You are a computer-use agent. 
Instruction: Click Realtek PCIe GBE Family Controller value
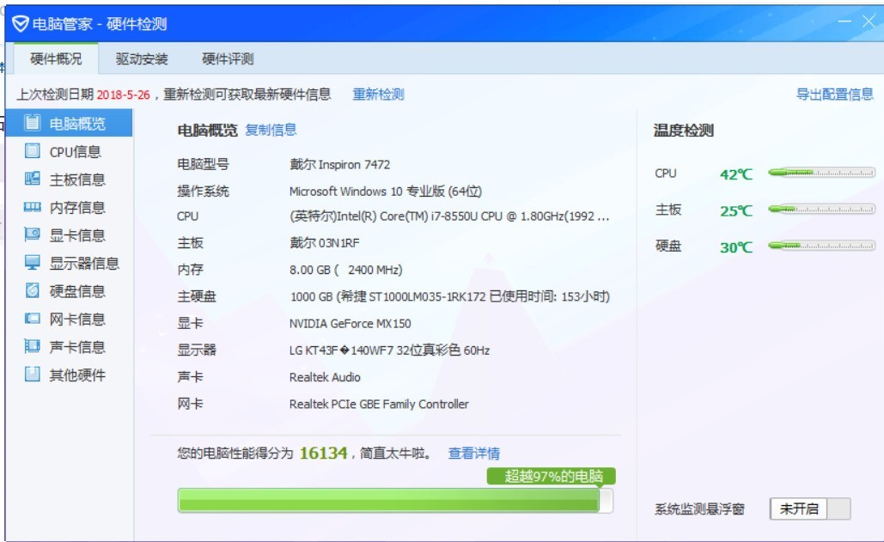coord(379,404)
